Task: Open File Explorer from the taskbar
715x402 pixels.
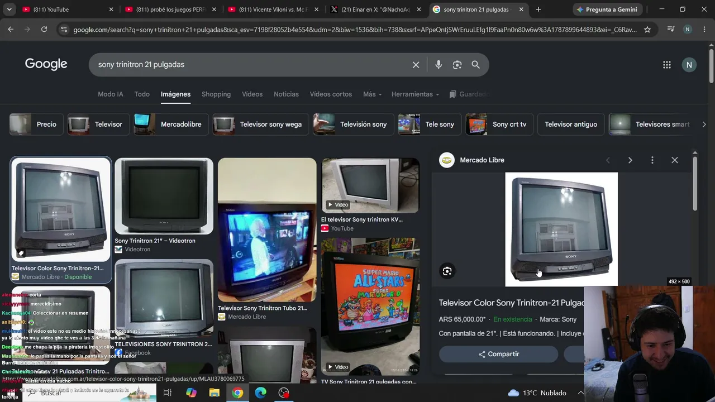Action: pos(214,393)
